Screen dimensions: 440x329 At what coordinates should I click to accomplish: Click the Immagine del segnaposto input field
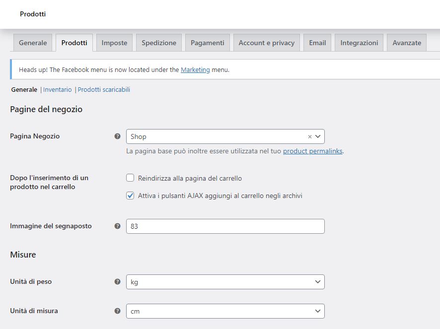click(x=225, y=226)
